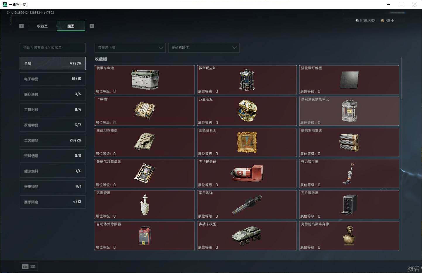The height and width of the screenshot is (273, 422).
Task: Switch to the 收藏室 tab
Action: [42, 26]
